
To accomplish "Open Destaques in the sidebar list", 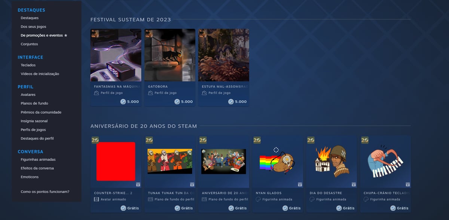I will (x=30, y=18).
